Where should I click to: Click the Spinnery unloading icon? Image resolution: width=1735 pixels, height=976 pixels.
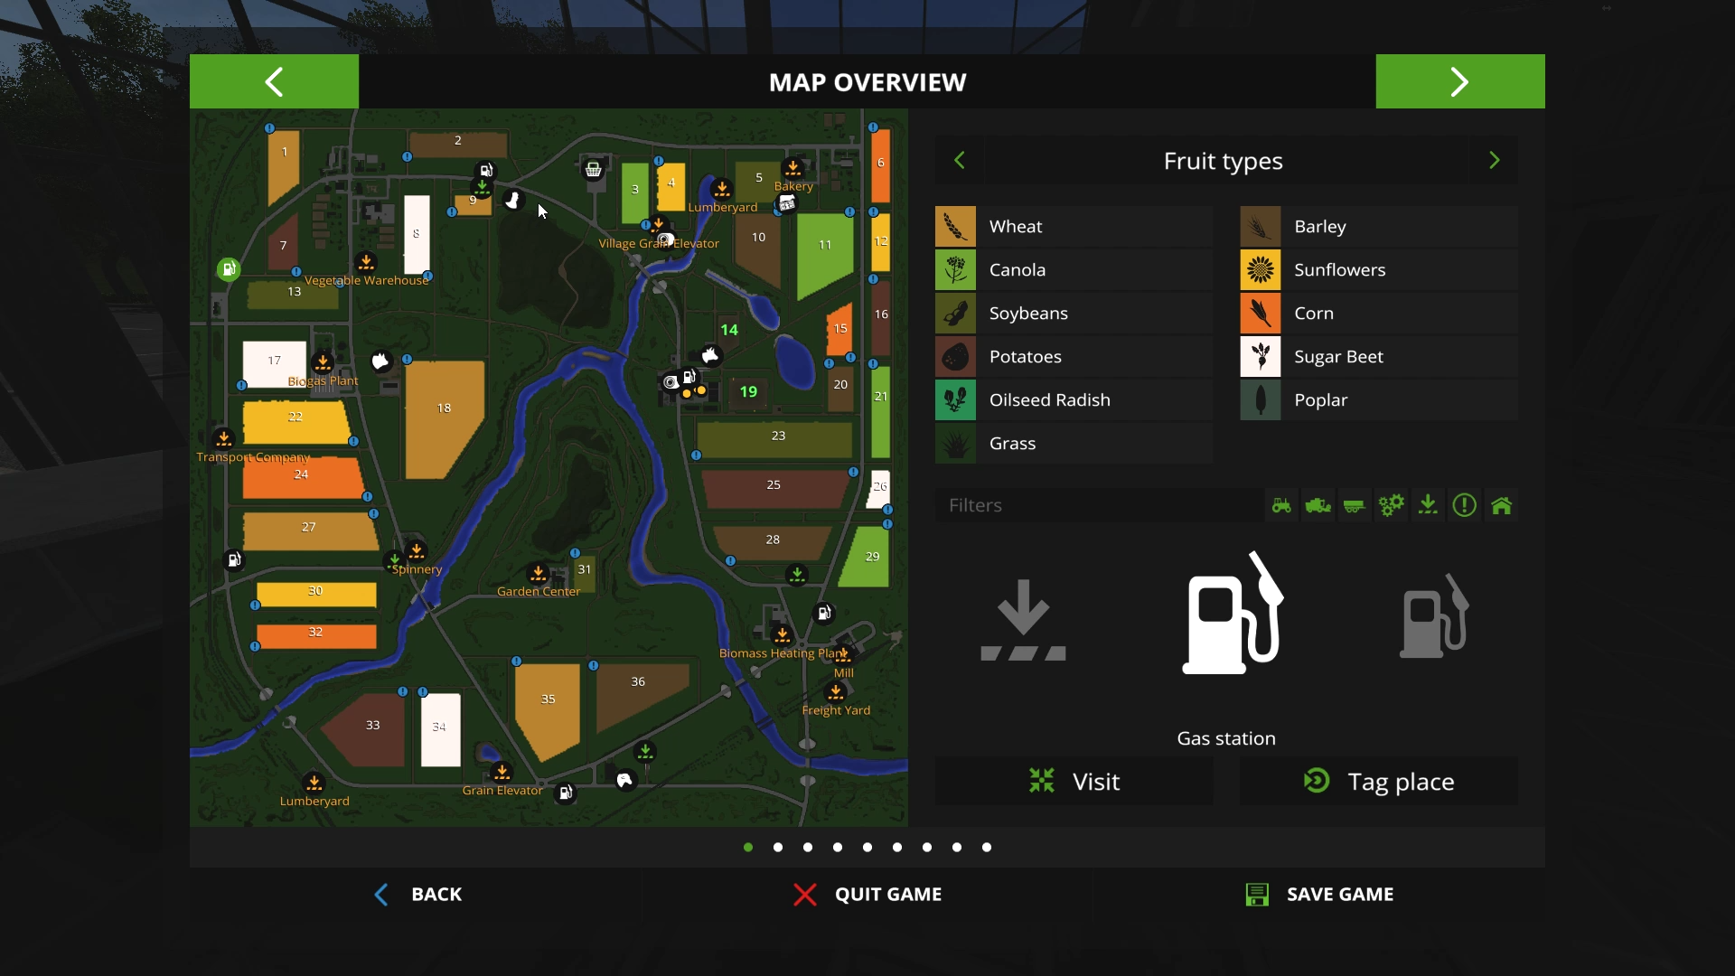click(417, 550)
